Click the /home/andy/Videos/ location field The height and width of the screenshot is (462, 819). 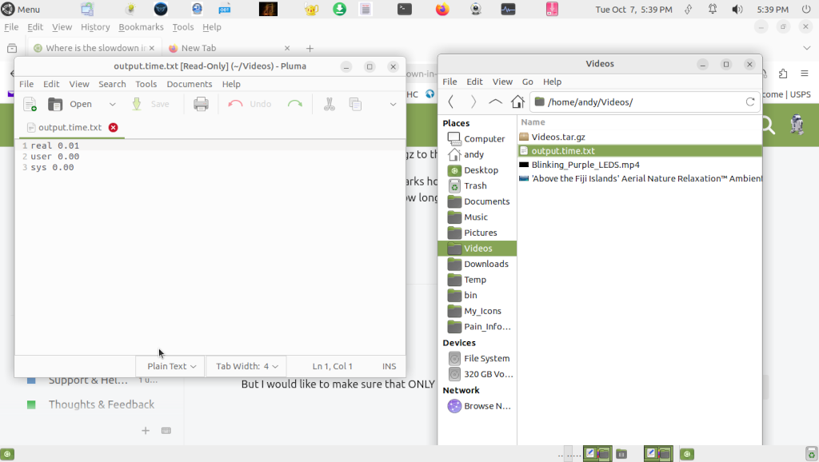pyautogui.click(x=640, y=102)
